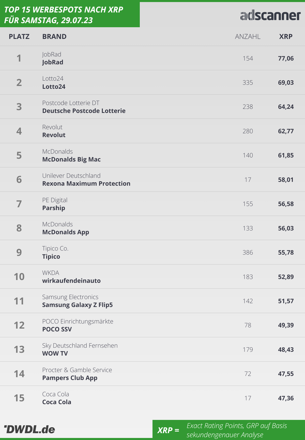Image resolution: width=305 pixels, height=440 pixels.
Task: Click the adscanner logo
Action: point(270,16)
